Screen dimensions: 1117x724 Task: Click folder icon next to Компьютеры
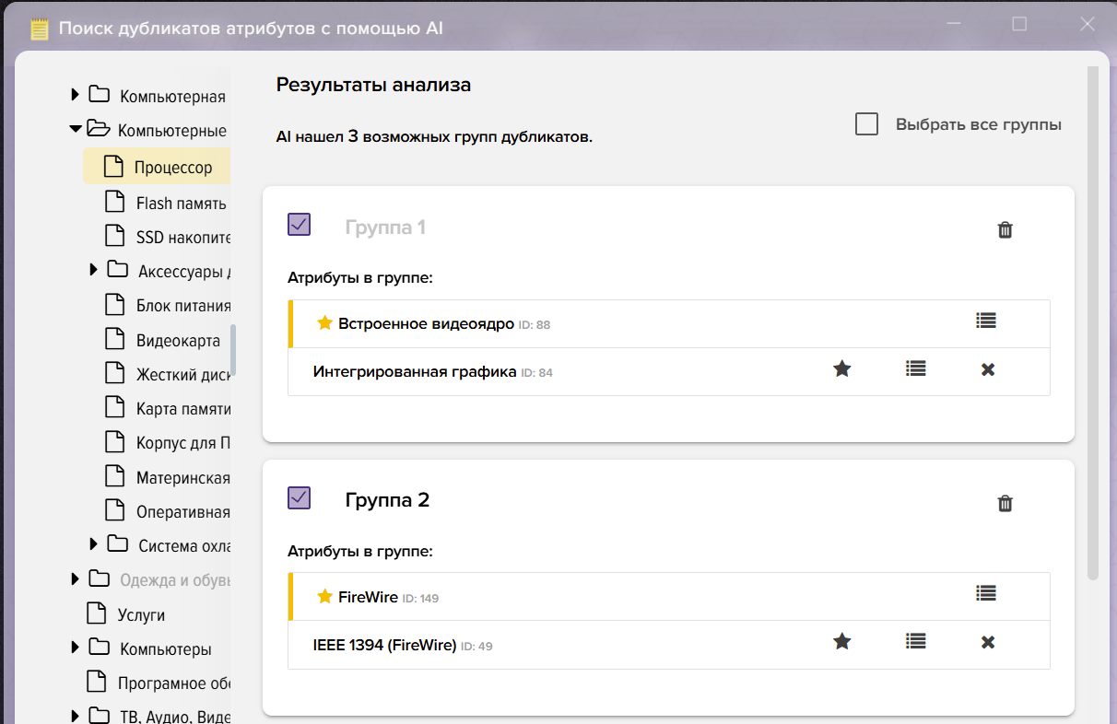pos(99,648)
